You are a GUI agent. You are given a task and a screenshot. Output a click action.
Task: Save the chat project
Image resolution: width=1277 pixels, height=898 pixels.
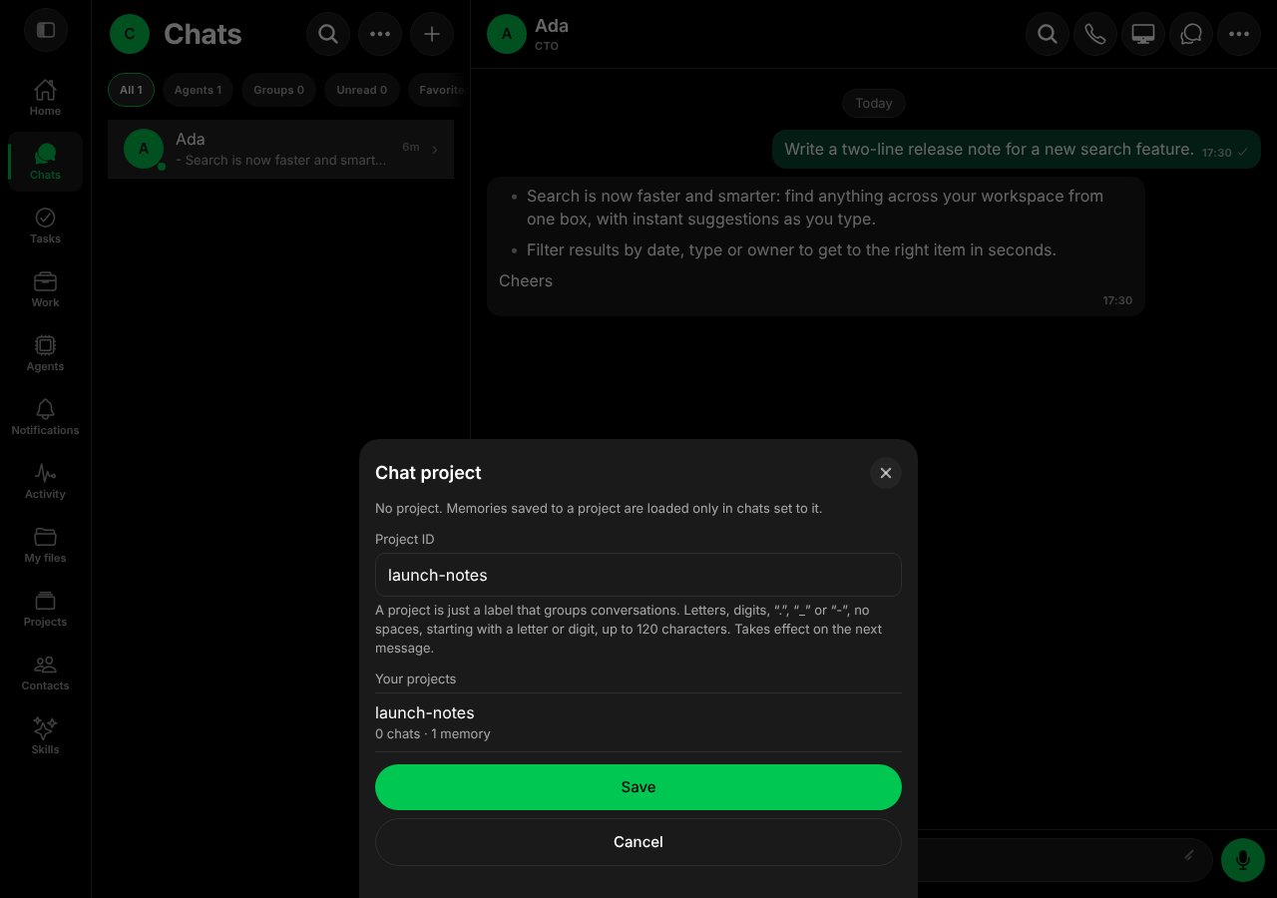pos(638,787)
